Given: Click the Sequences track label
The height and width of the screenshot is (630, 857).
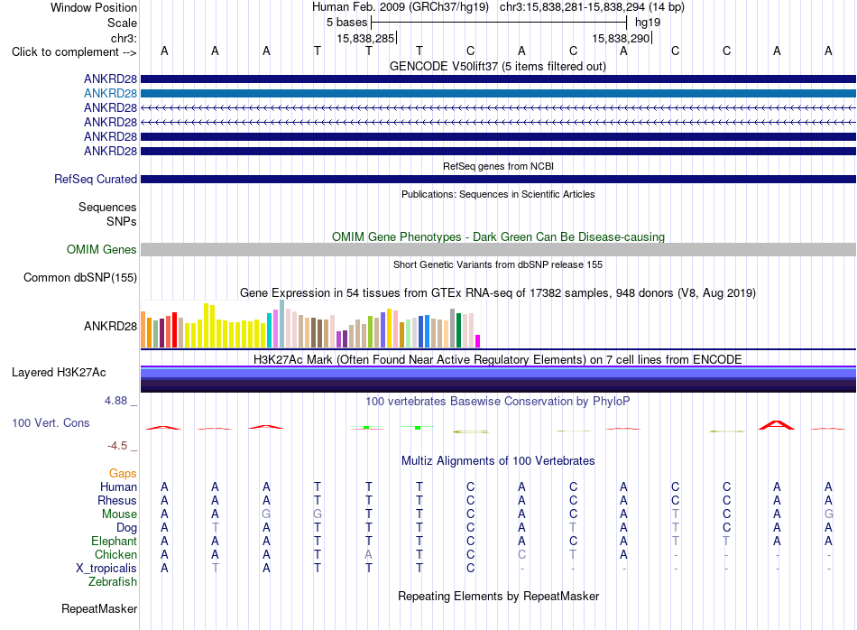Looking at the screenshot, I should pyautogui.click(x=107, y=207).
